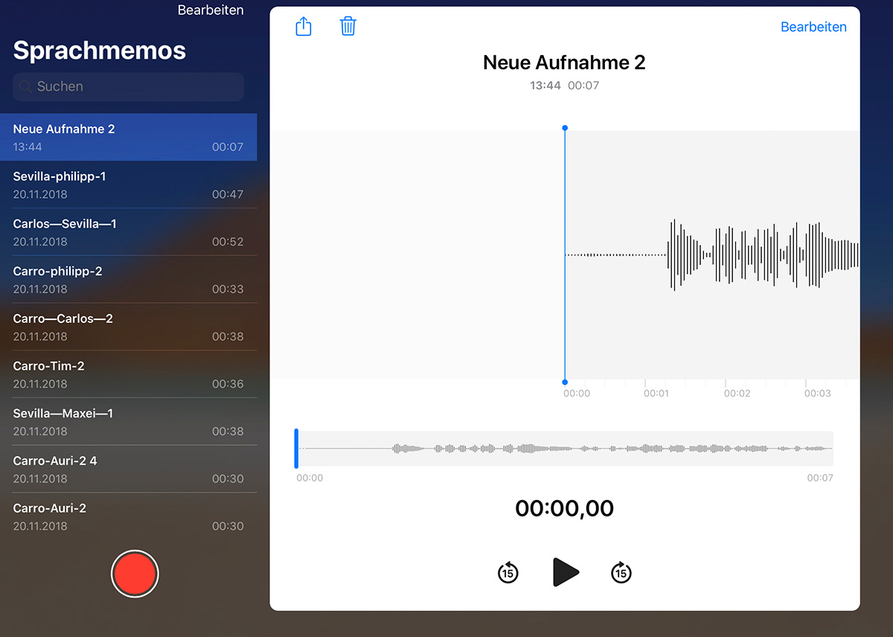Click the Neue Aufnahme 2 title heading
893x637 pixels.
pyautogui.click(x=564, y=63)
